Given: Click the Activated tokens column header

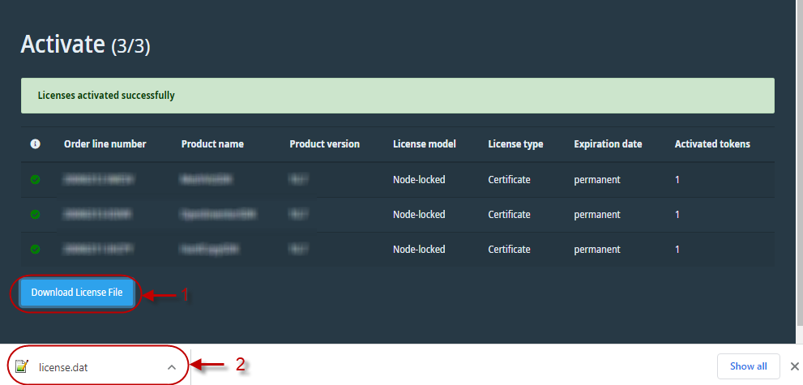Looking at the screenshot, I should point(712,144).
